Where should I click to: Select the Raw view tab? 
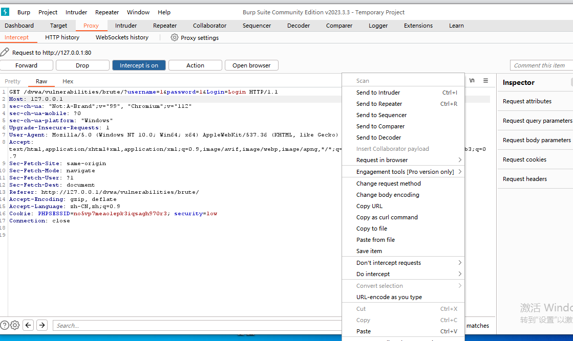41,81
